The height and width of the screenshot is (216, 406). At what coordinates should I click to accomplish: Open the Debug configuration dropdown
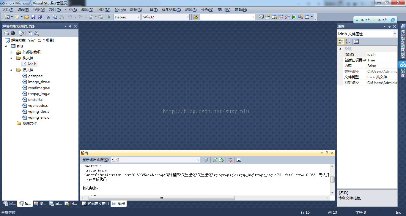139,17
